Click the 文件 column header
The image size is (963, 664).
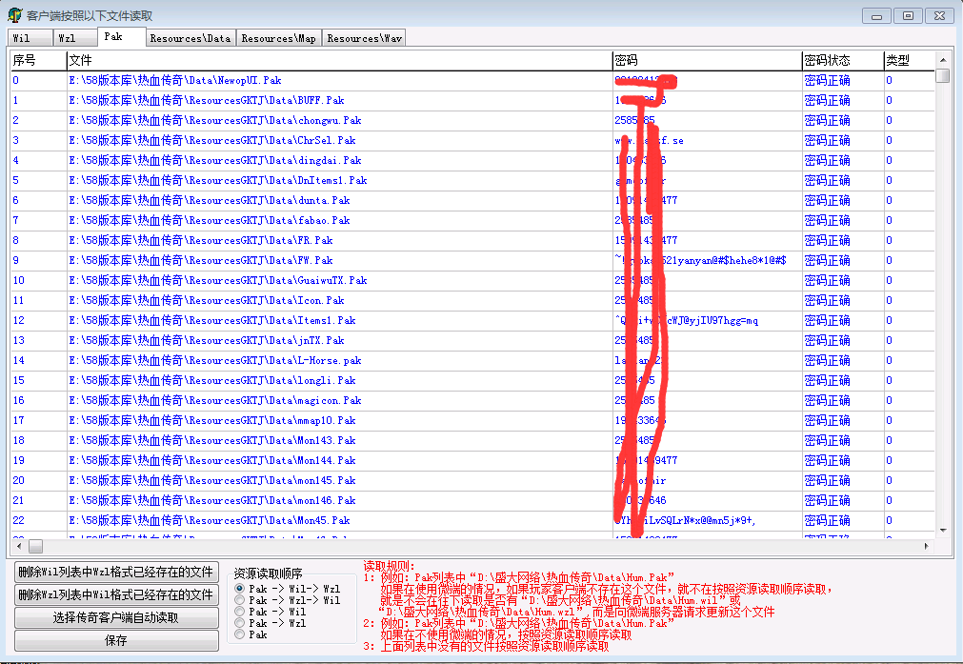pyautogui.click(x=339, y=60)
